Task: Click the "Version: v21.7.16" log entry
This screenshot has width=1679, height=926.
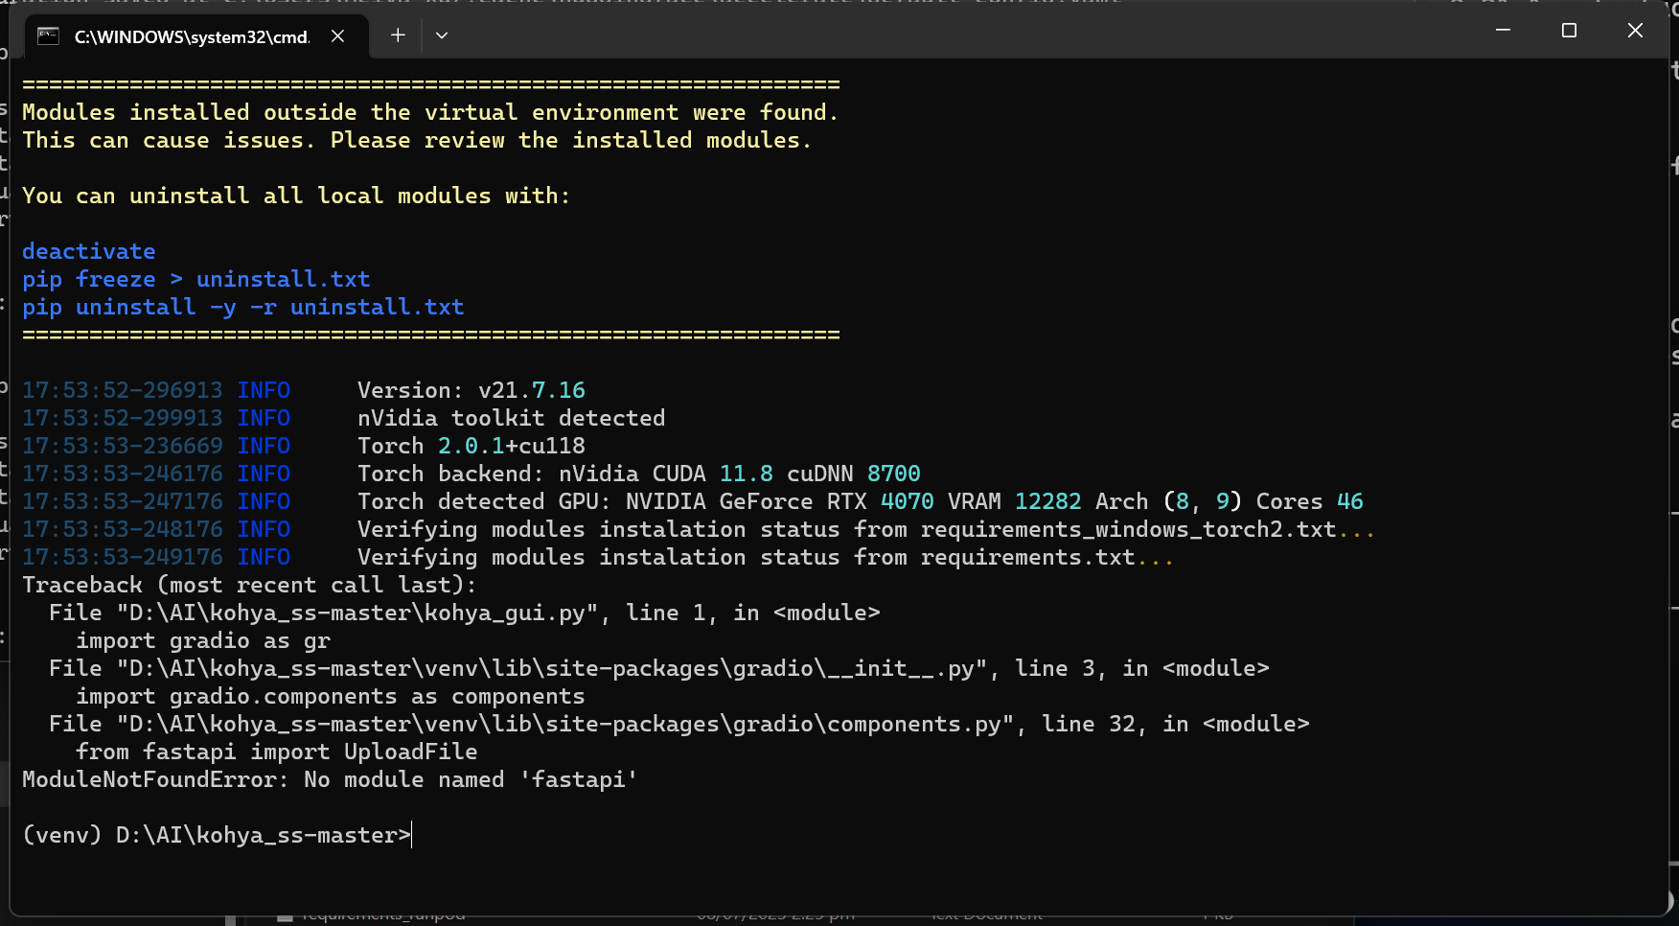Action: point(471,390)
